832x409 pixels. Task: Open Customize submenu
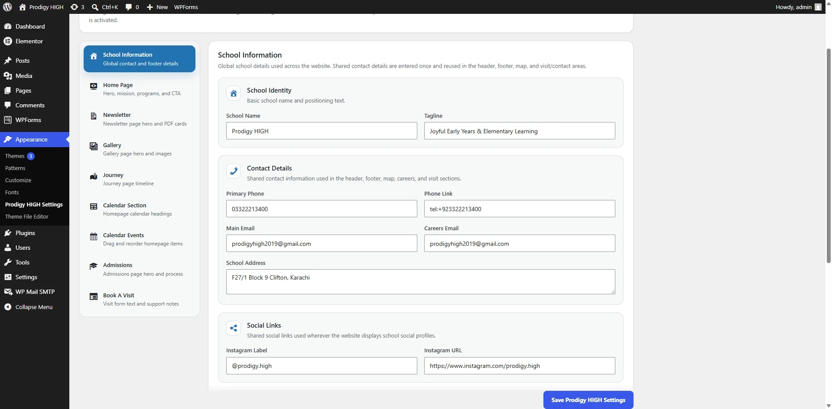pyautogui.click(x=18, y=180)
